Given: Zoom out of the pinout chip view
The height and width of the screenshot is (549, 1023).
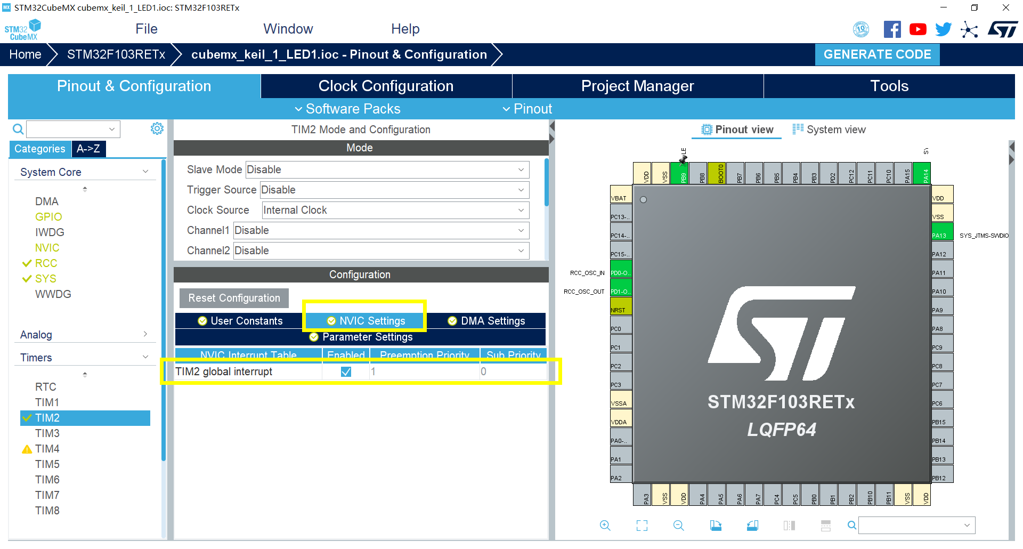Looking at the screenshot, I should click(x=678, y=526).
